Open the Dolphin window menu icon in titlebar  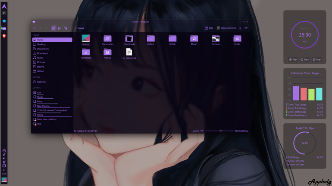point(34,22)
